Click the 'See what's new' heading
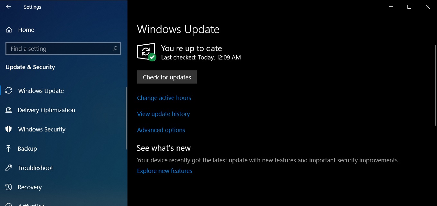This screenshot has height=206, width=437. [x=164, y=148]
